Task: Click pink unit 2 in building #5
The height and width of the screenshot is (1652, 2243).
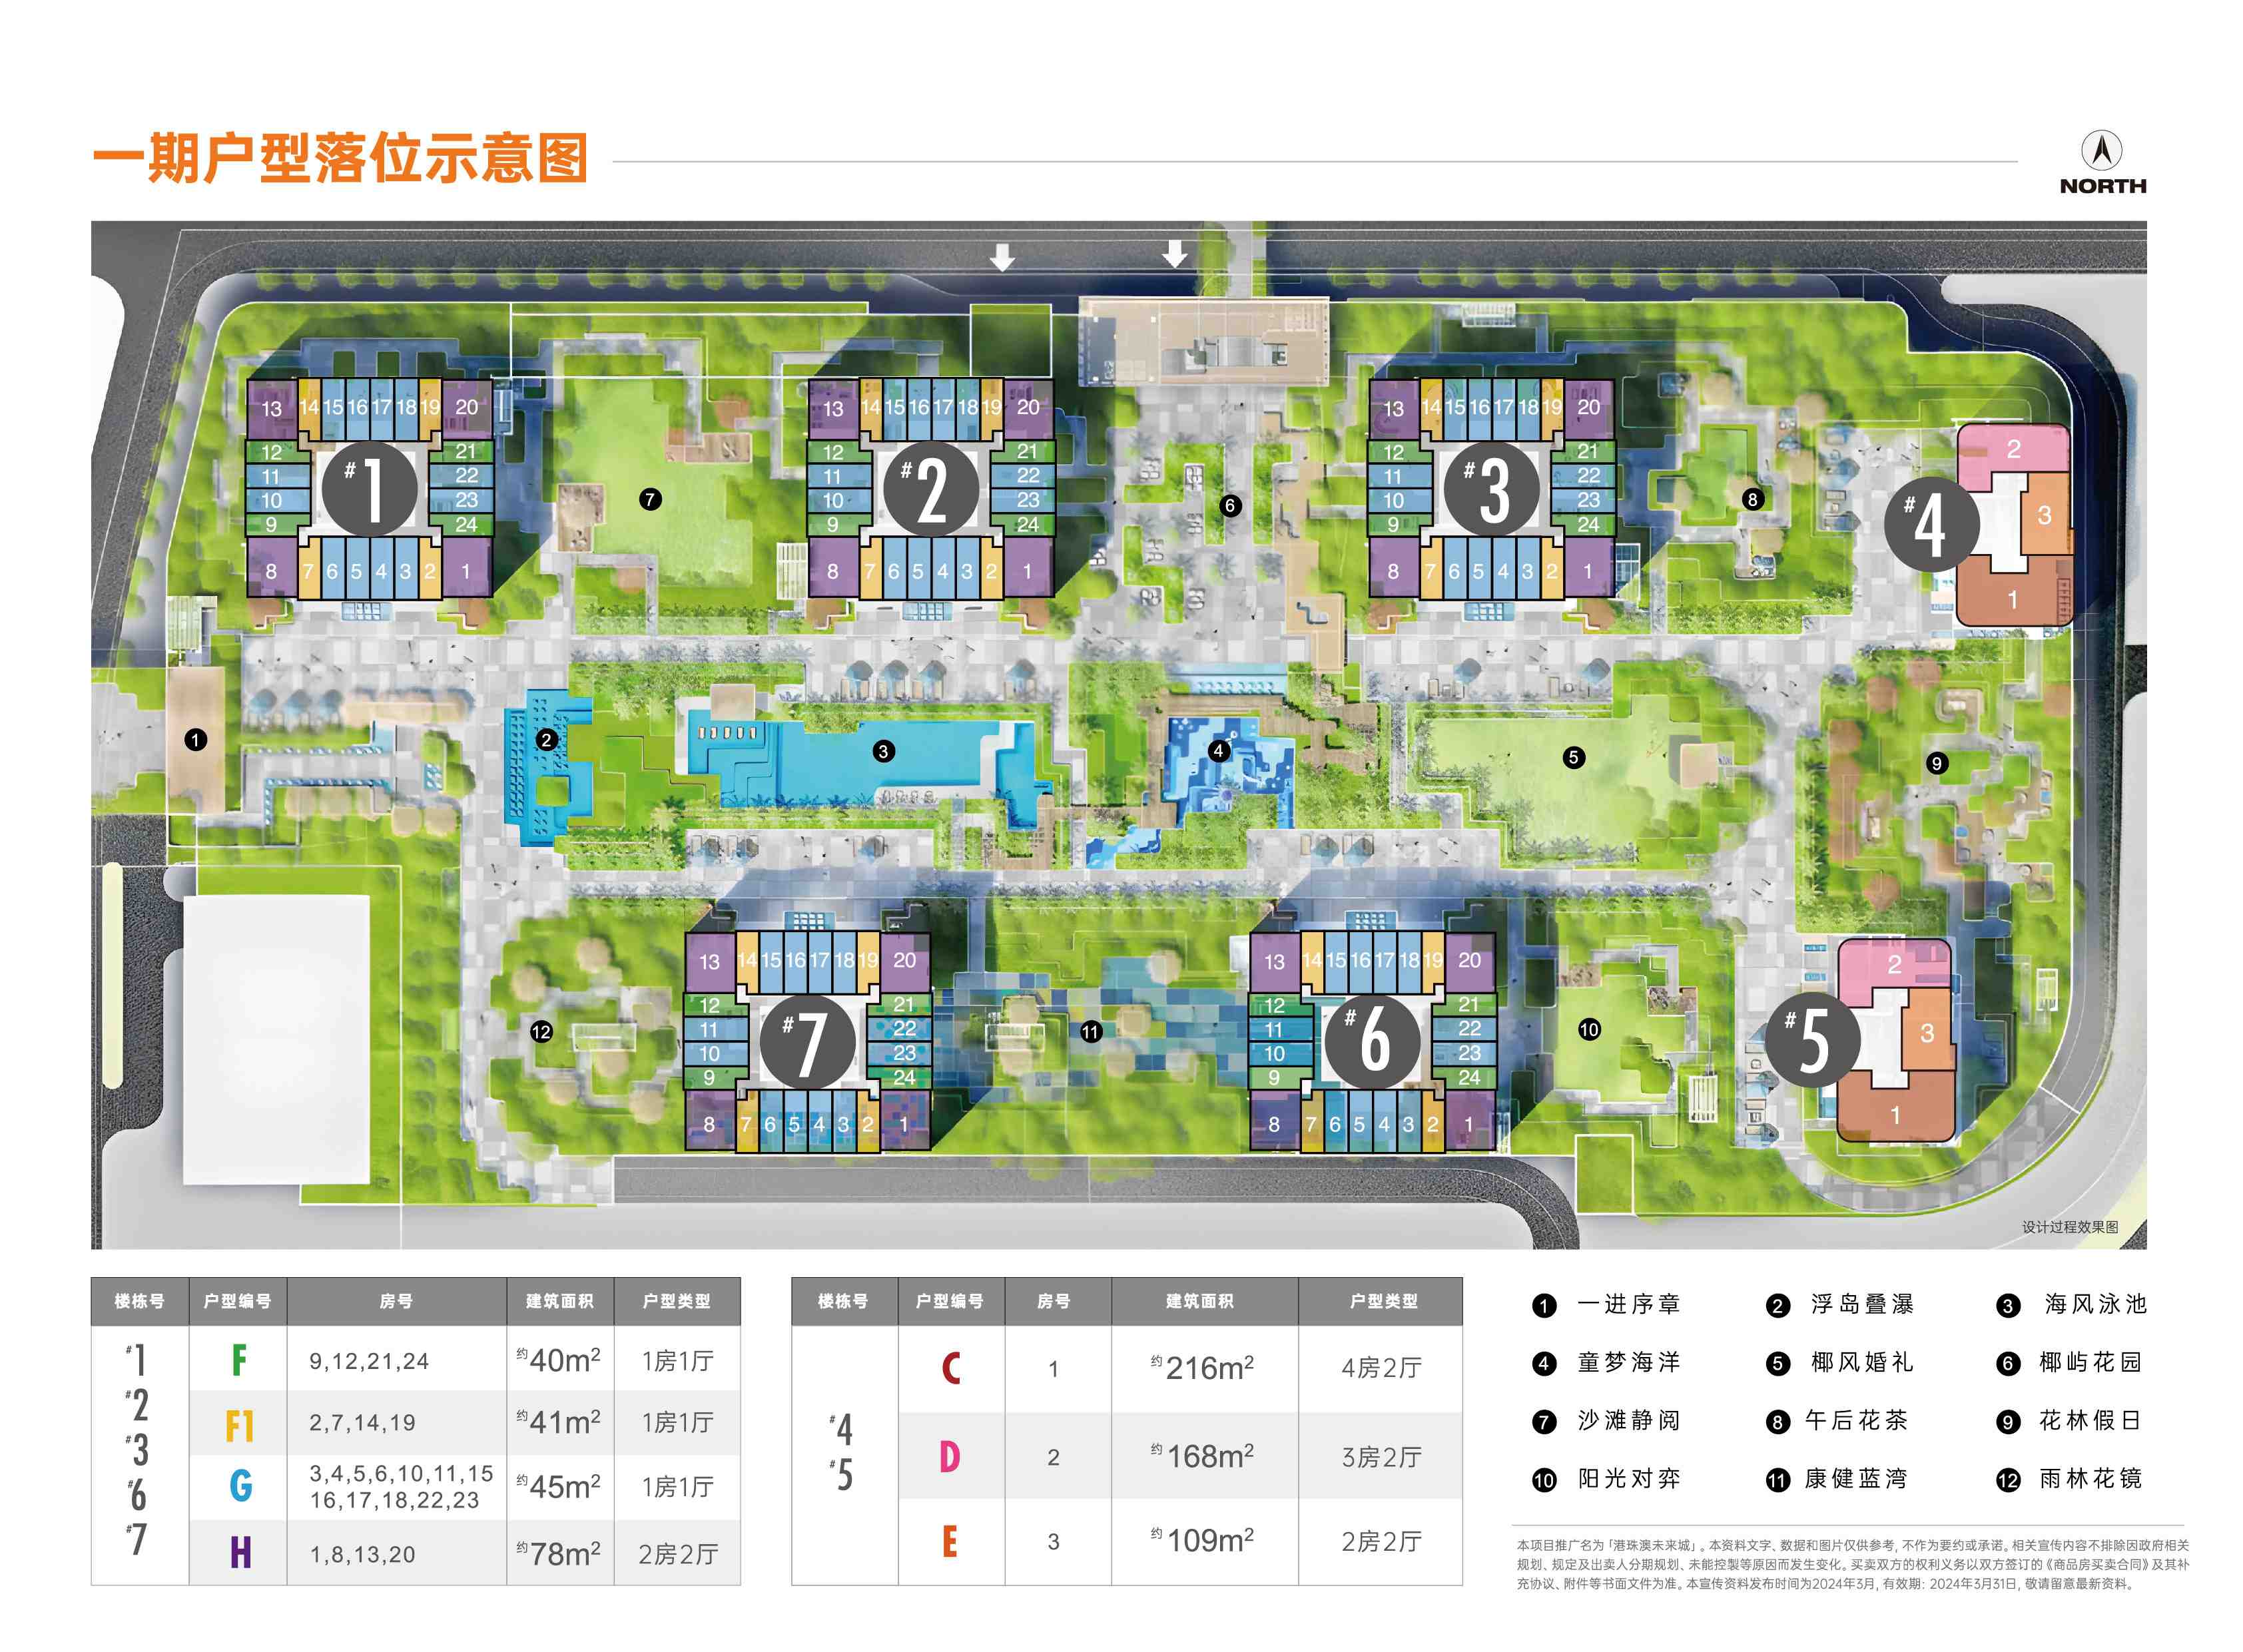Action: (x=1893, y=965)
